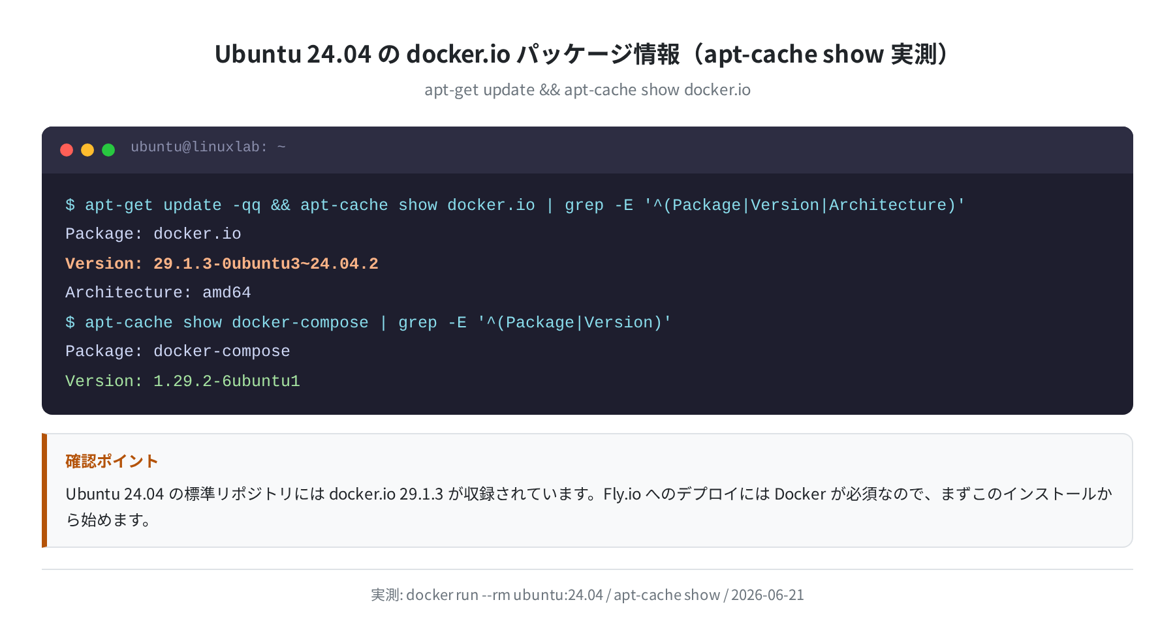Click the callout paragraph mentioning Fly.io へのデプロイ
The image size is (1175, 630).
pos(589,507)
